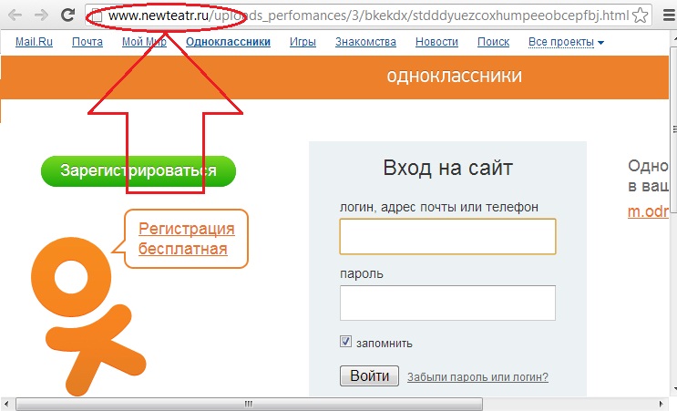Click the Вход на сайт heading
The height and width of the screenshot is (411, 677).
point(447,168)
